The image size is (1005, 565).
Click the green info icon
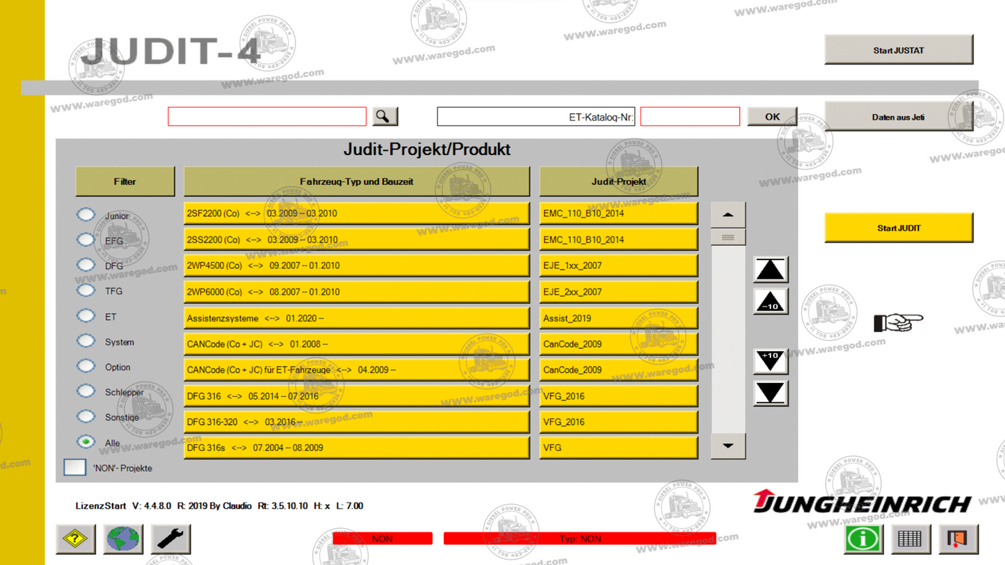(x=863, y=539)
